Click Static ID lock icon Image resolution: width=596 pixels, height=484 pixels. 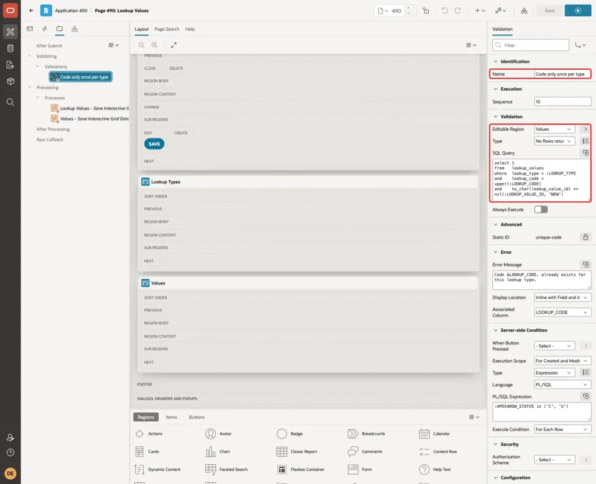click(586, 237)
